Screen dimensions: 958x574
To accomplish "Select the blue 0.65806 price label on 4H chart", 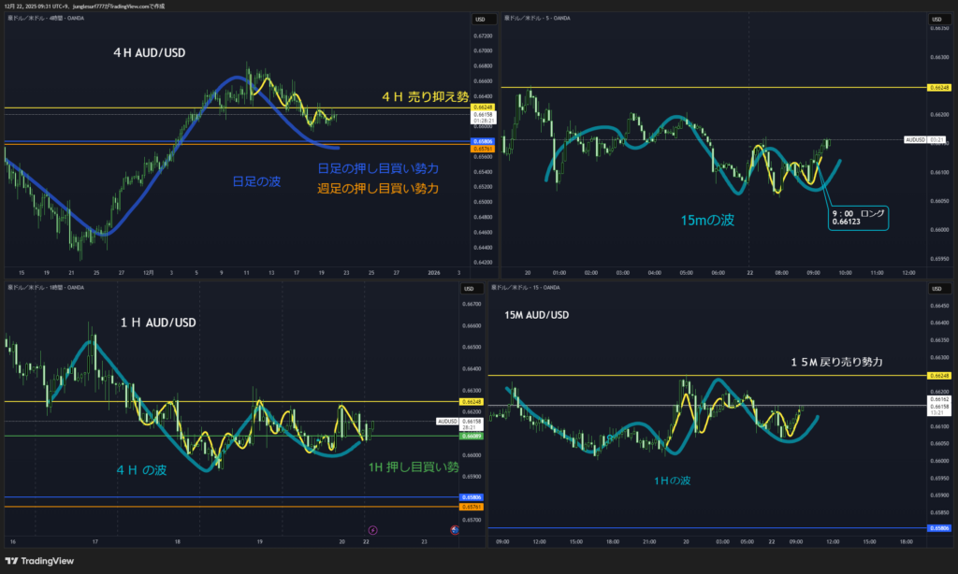I will click(x=483, y=141).
